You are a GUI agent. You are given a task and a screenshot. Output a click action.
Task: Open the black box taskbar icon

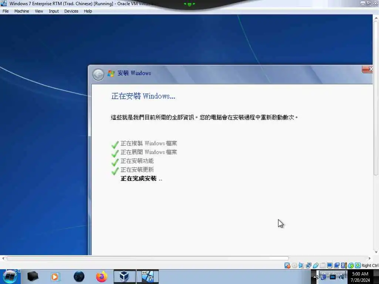(x=33, y=277)
